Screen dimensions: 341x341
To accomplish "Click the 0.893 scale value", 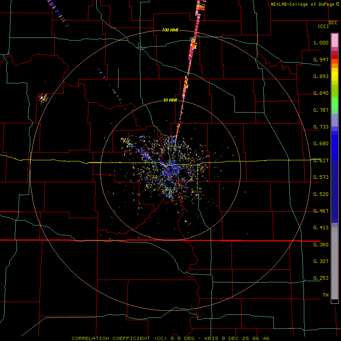I will 321,76.
